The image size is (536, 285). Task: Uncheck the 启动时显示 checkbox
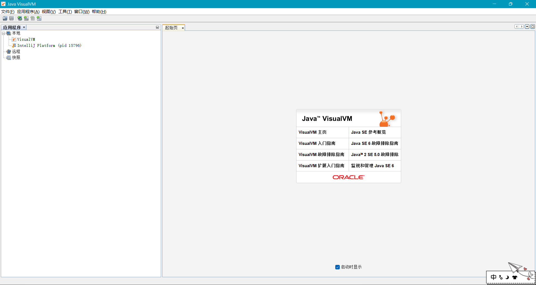click(x=337, y=267)
